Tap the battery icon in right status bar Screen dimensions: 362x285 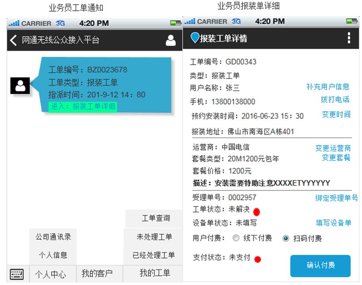(x=352, y=21)
